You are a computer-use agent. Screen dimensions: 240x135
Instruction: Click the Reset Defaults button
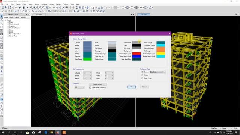coord(98,84)
